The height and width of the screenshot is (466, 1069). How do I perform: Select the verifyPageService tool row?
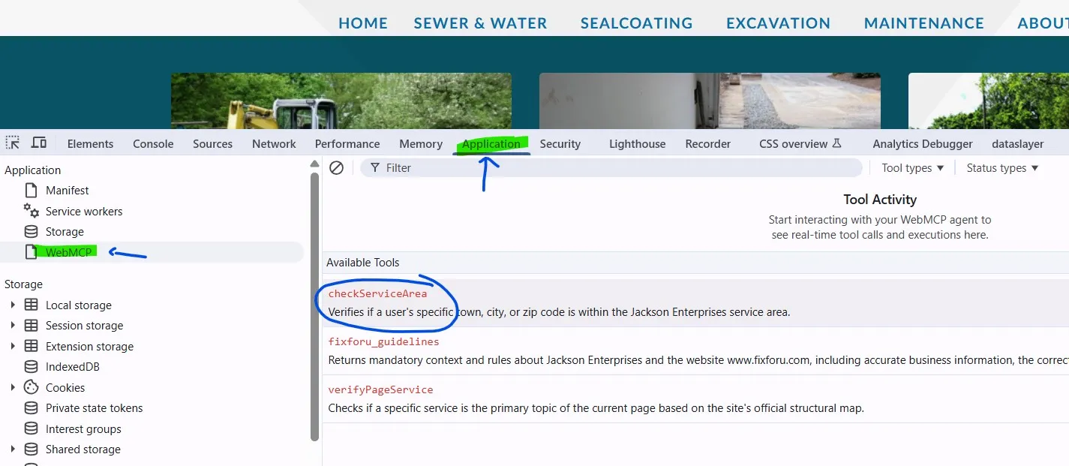[695, 399]
